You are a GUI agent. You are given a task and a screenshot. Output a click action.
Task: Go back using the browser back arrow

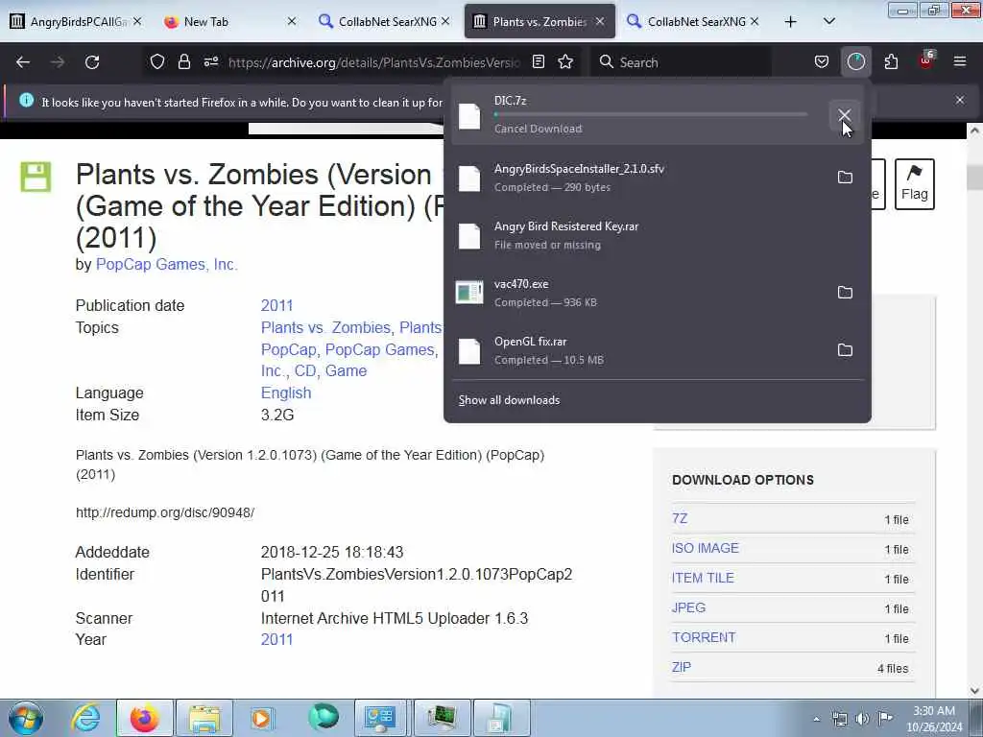[23, 62]
